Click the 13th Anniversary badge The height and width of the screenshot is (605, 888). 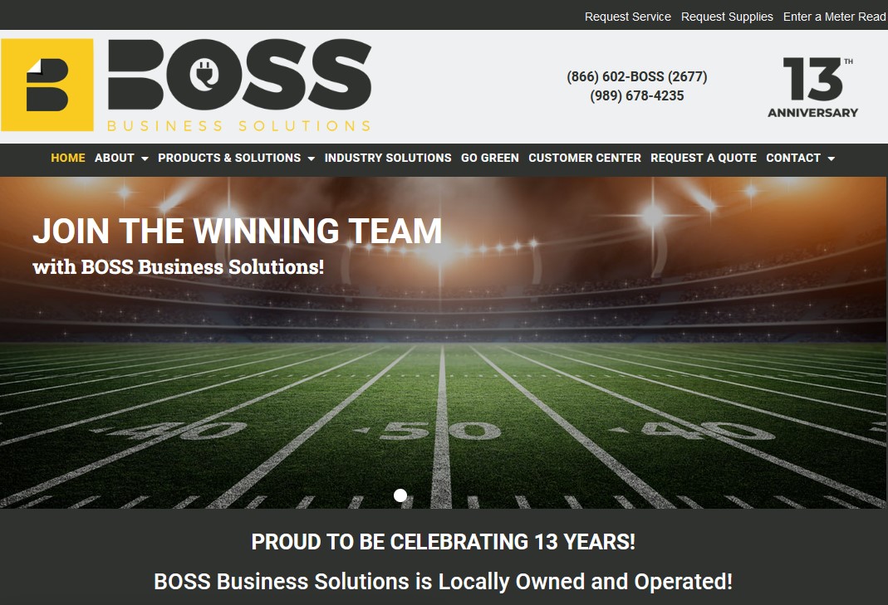(812, 87)
